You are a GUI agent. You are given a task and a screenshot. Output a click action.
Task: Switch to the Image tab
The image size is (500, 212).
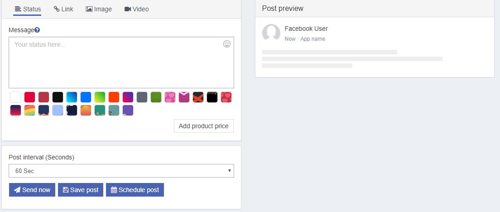click(x=99, y=9)
